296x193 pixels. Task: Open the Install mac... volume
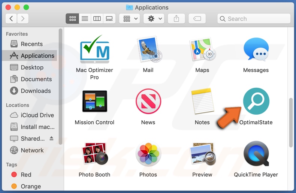click(30, 127)
